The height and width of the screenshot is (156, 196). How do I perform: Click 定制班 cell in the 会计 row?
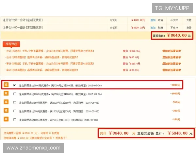(114, 20)
